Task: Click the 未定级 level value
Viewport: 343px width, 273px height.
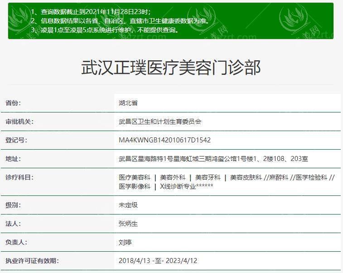Action: [x=128, y=205]
